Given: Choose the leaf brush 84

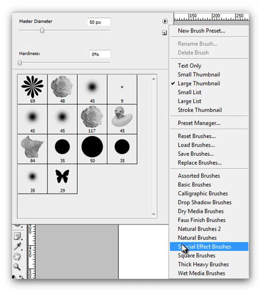Looking at the screenshot, I should pos(32,149).
